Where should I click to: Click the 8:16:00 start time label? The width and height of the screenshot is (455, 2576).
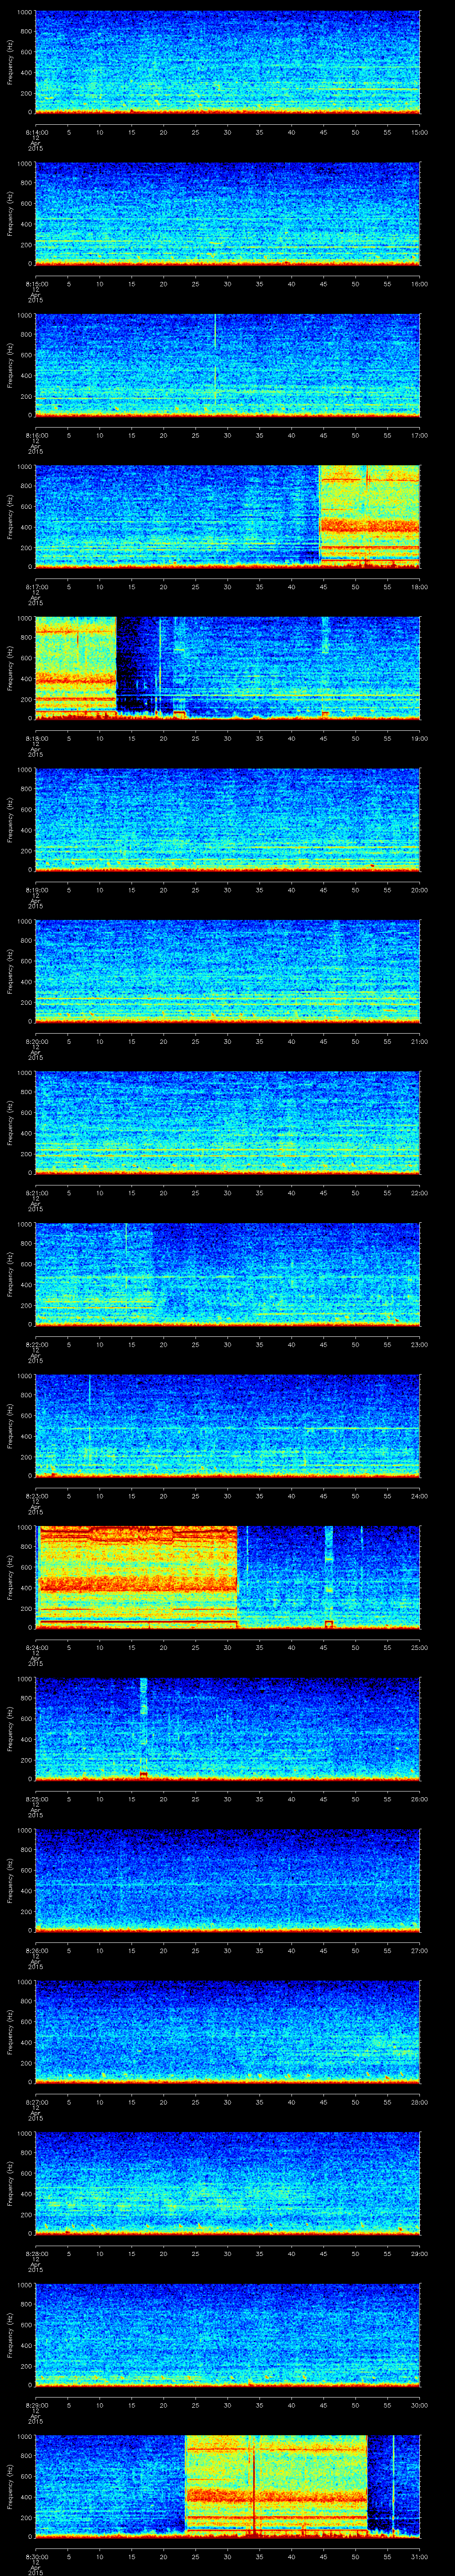36,435
